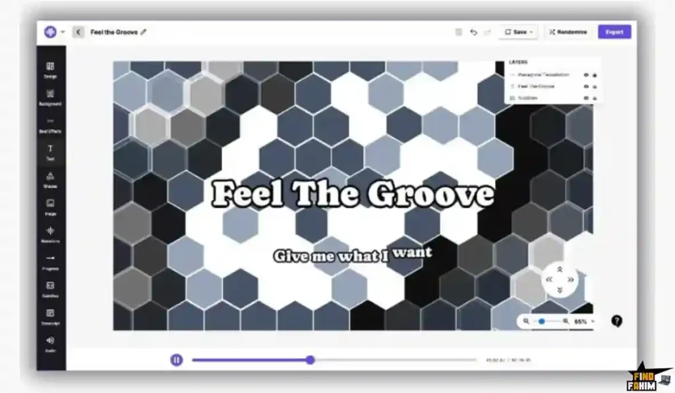Rename project via the pencil icon

point(143,31)
